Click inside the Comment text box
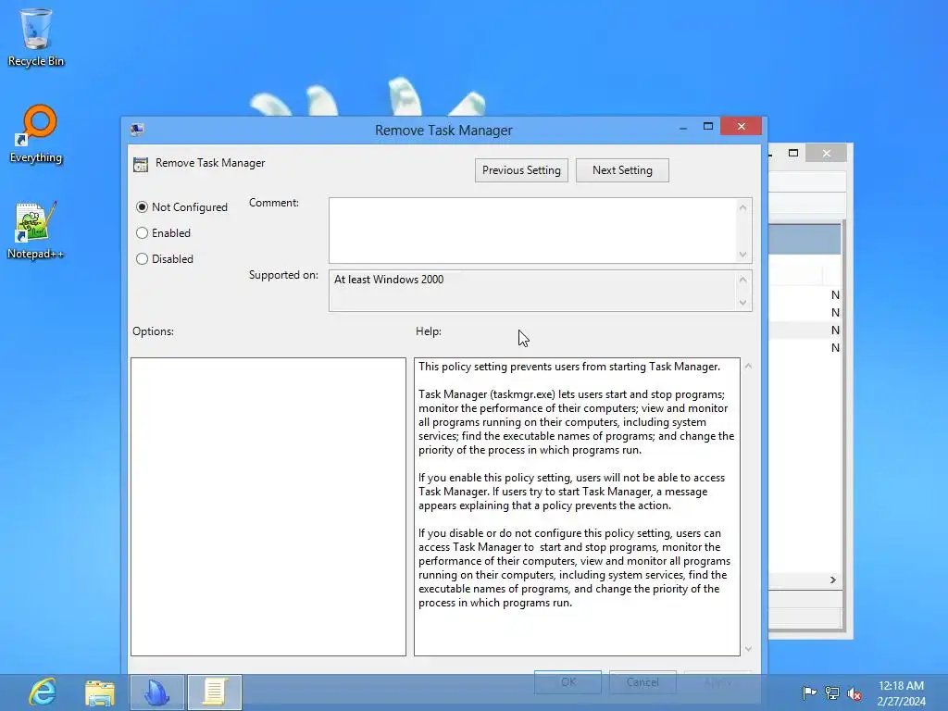Image resolution: width=948 pixels, height=711 pixels. point(532,231)
